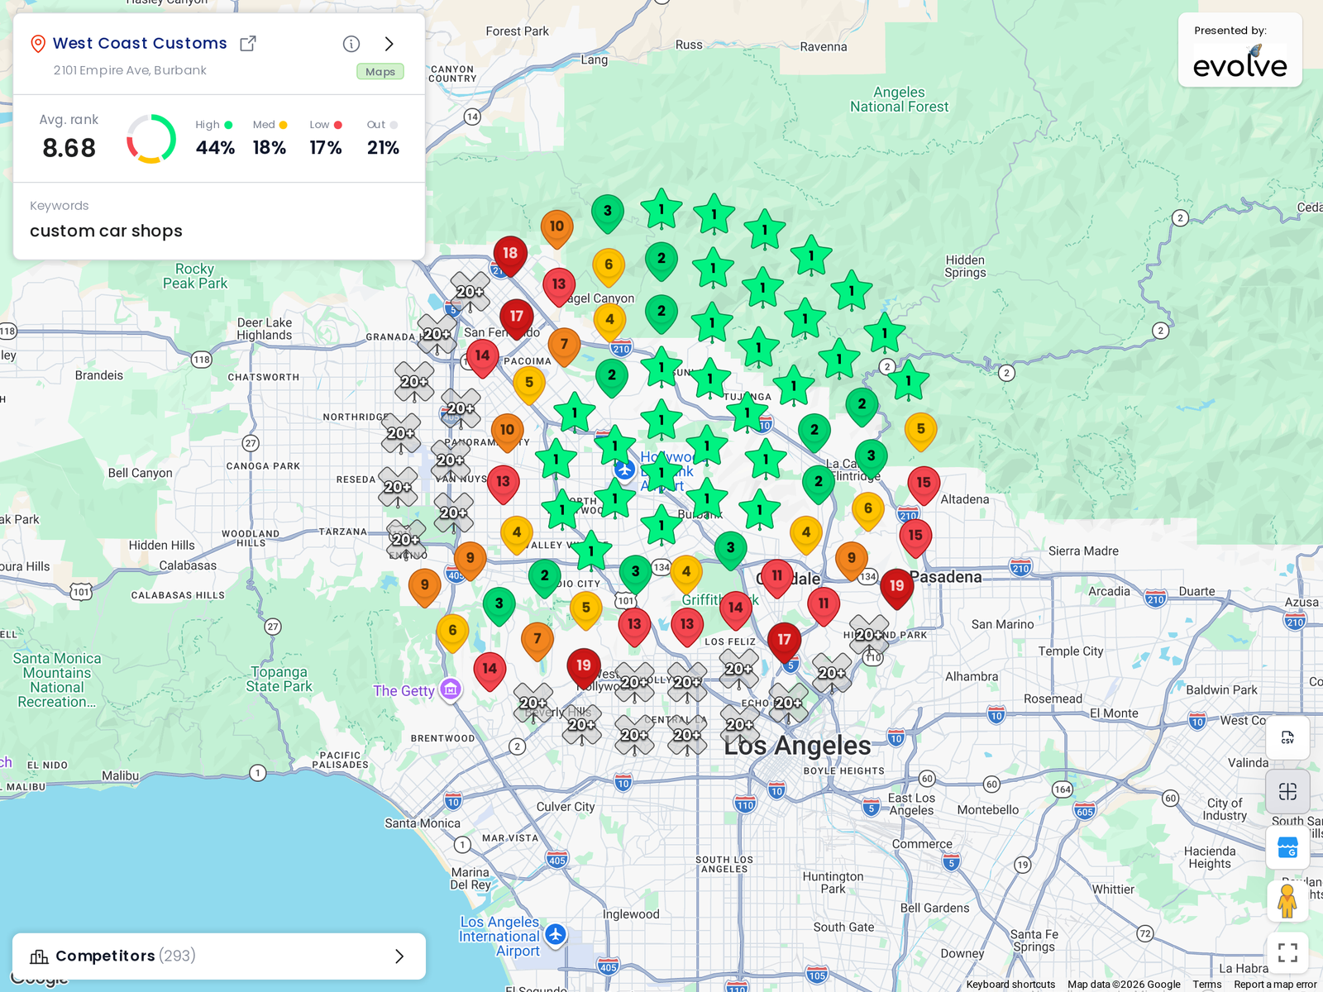The image size is (1323, 992).
Task: Select the Street View pegman icon
Action: pos(1287,901)
